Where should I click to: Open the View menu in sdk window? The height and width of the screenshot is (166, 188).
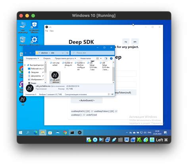pyautogui.click(x=52, y=31)
